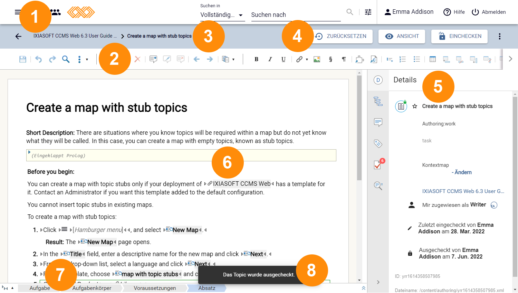The height and width of the screenshot is (293, 518).
Task: Click the insert table row icon
Action: click(x=446, y=59)
